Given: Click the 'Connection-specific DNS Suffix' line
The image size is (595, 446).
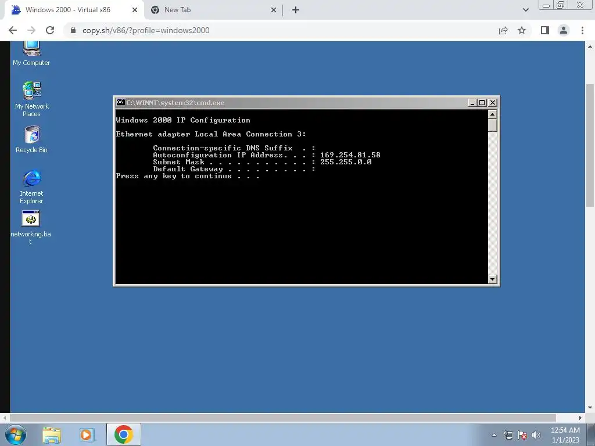Looking at the screenshot, I should pos(234,148).
